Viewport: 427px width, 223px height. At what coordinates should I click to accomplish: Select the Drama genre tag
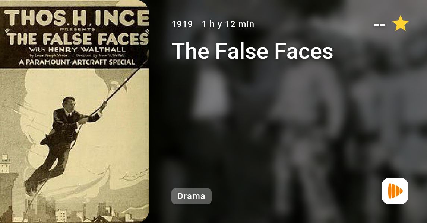[191, 196]
